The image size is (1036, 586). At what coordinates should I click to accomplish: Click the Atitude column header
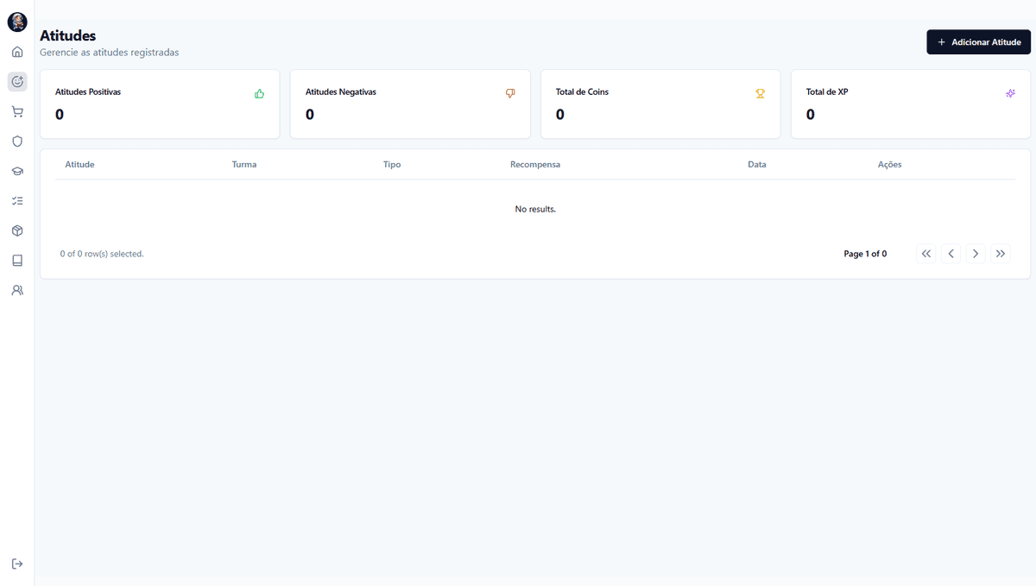point(79,164)
